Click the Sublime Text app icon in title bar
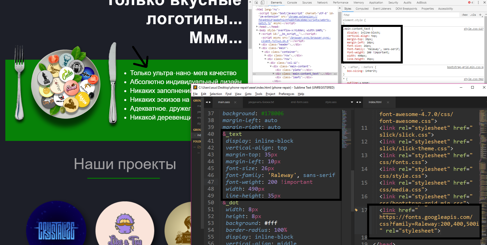 coord(195,87)
